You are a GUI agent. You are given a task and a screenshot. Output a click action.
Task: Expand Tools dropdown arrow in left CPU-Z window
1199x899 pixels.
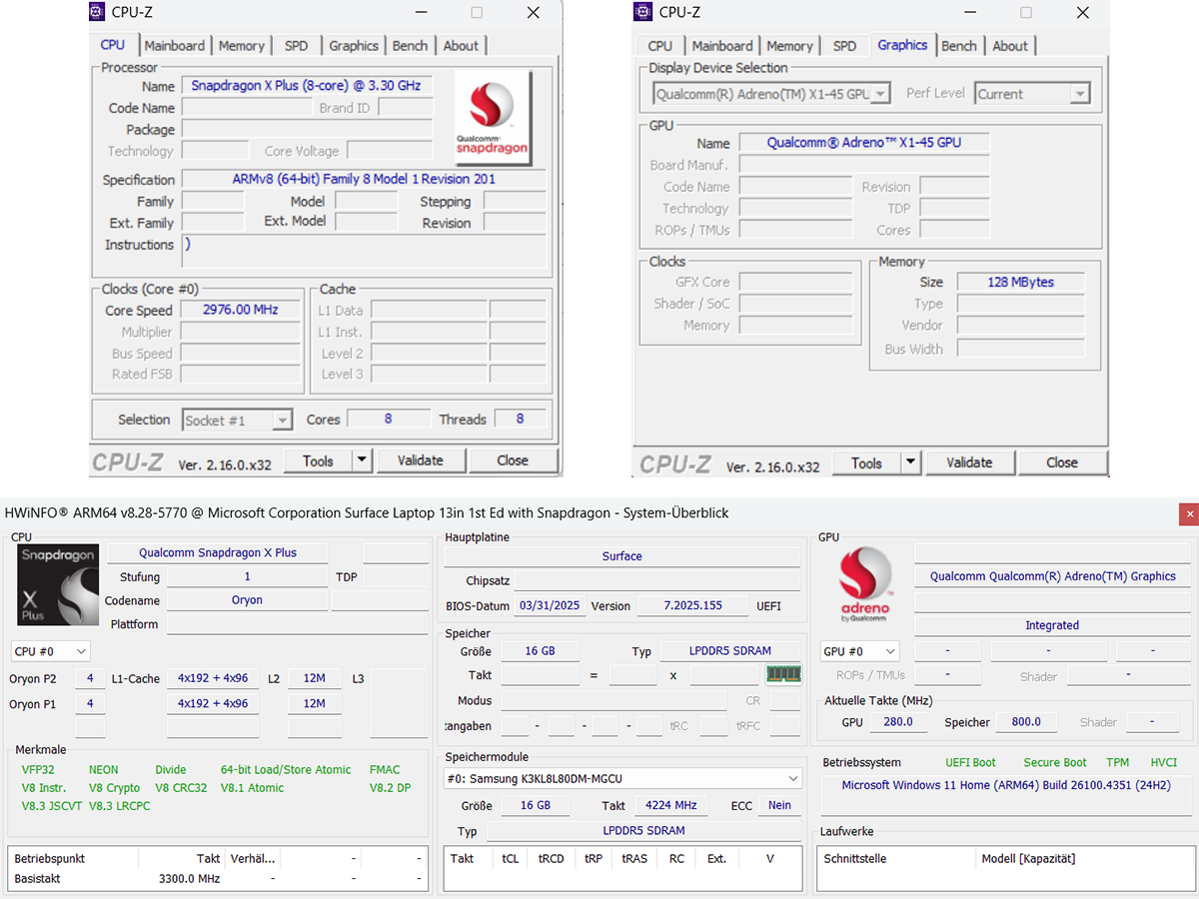click(x=362, y=460)
